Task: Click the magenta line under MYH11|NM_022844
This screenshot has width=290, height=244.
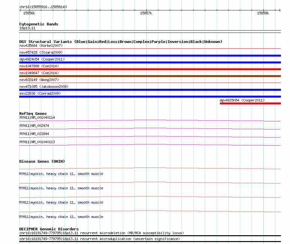Action: point(150,137)
